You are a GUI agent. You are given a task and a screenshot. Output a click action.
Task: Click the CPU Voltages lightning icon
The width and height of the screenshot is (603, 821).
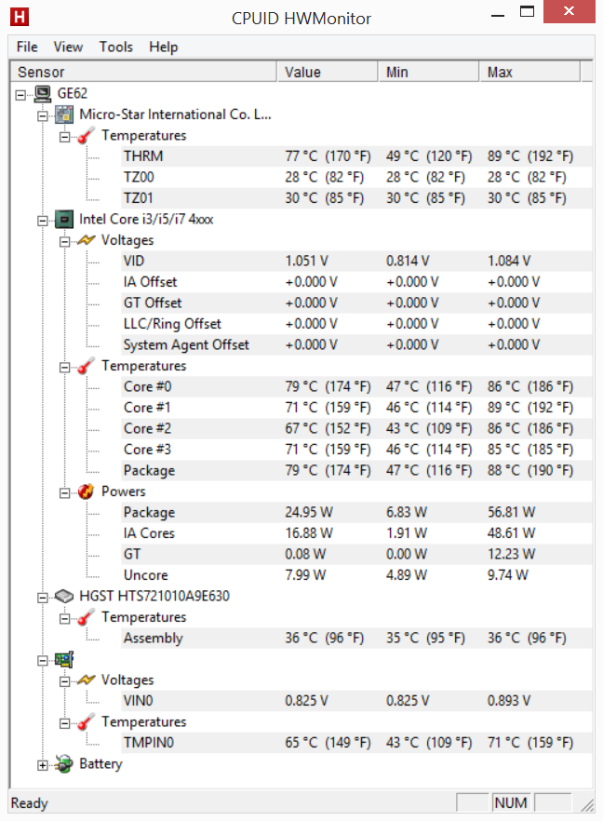86,240
